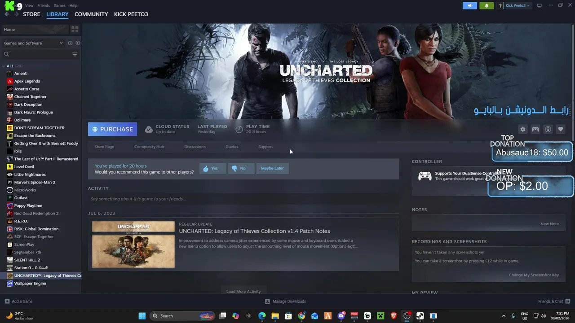Switch to the COMMUNITY tab

point(91,14)
